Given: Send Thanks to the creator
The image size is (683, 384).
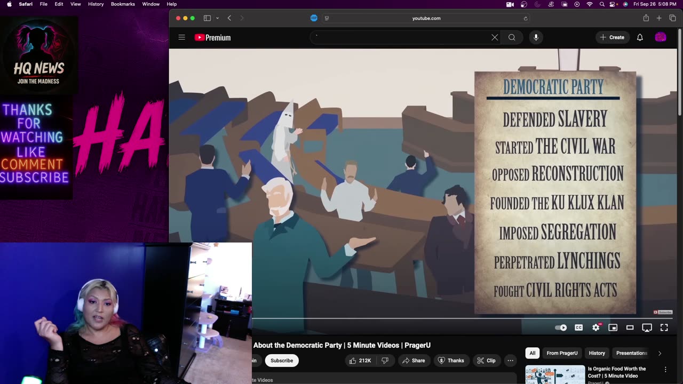Looking at the screenshot, I should coord(451,361).
